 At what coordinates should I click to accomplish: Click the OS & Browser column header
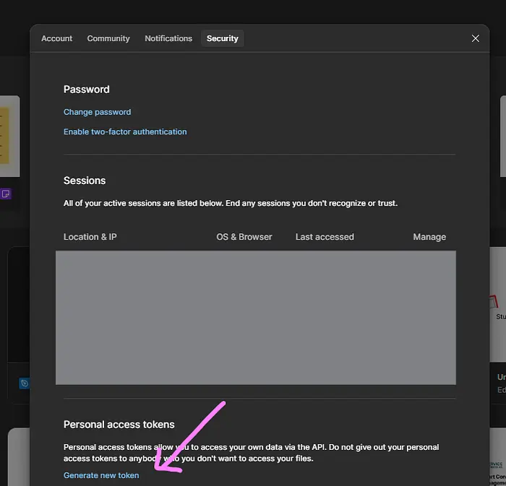[244, 237]
